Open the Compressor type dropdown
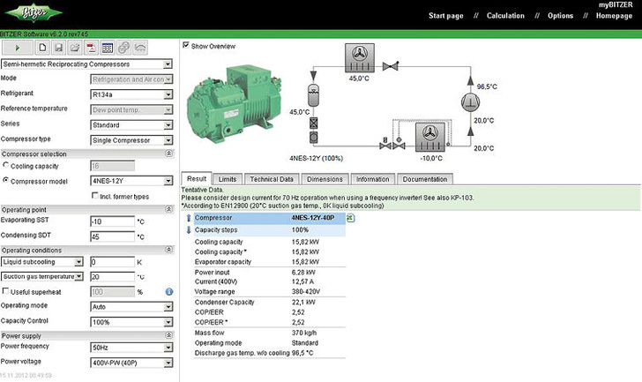This screenshot has height=382, width=642. pos(131,140)
